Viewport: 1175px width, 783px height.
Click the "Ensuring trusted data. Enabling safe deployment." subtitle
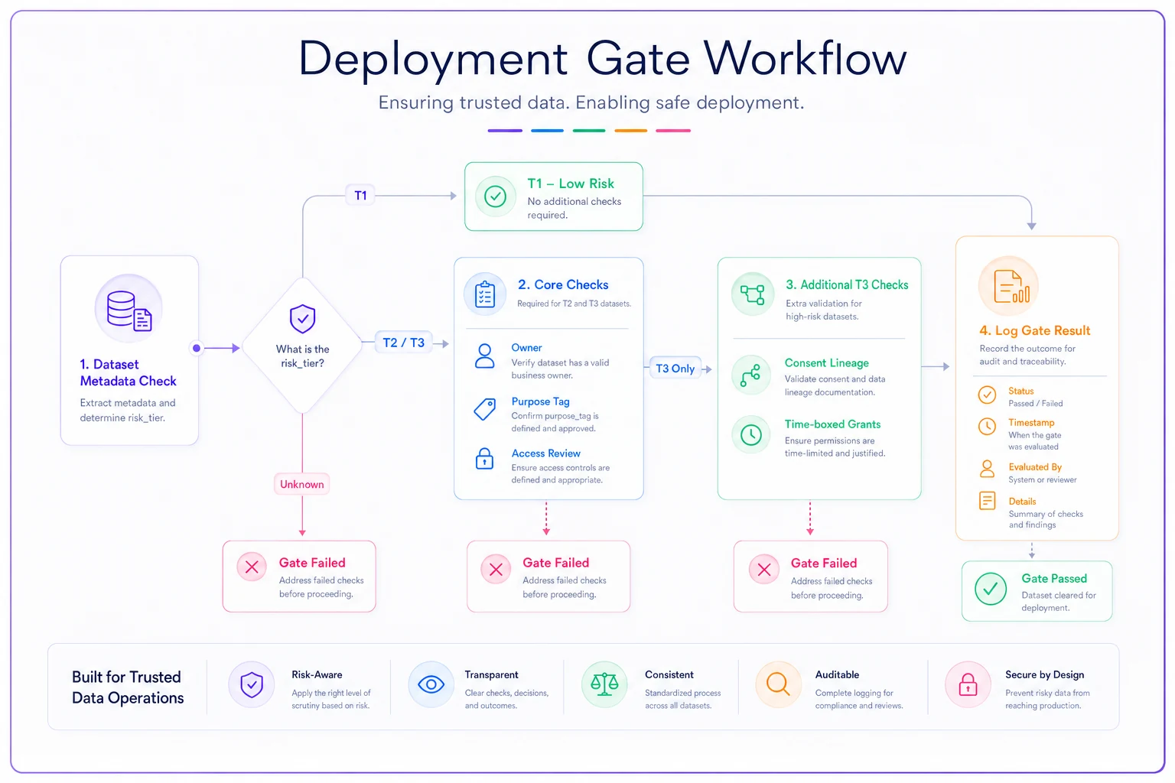(x=591, y=102)
